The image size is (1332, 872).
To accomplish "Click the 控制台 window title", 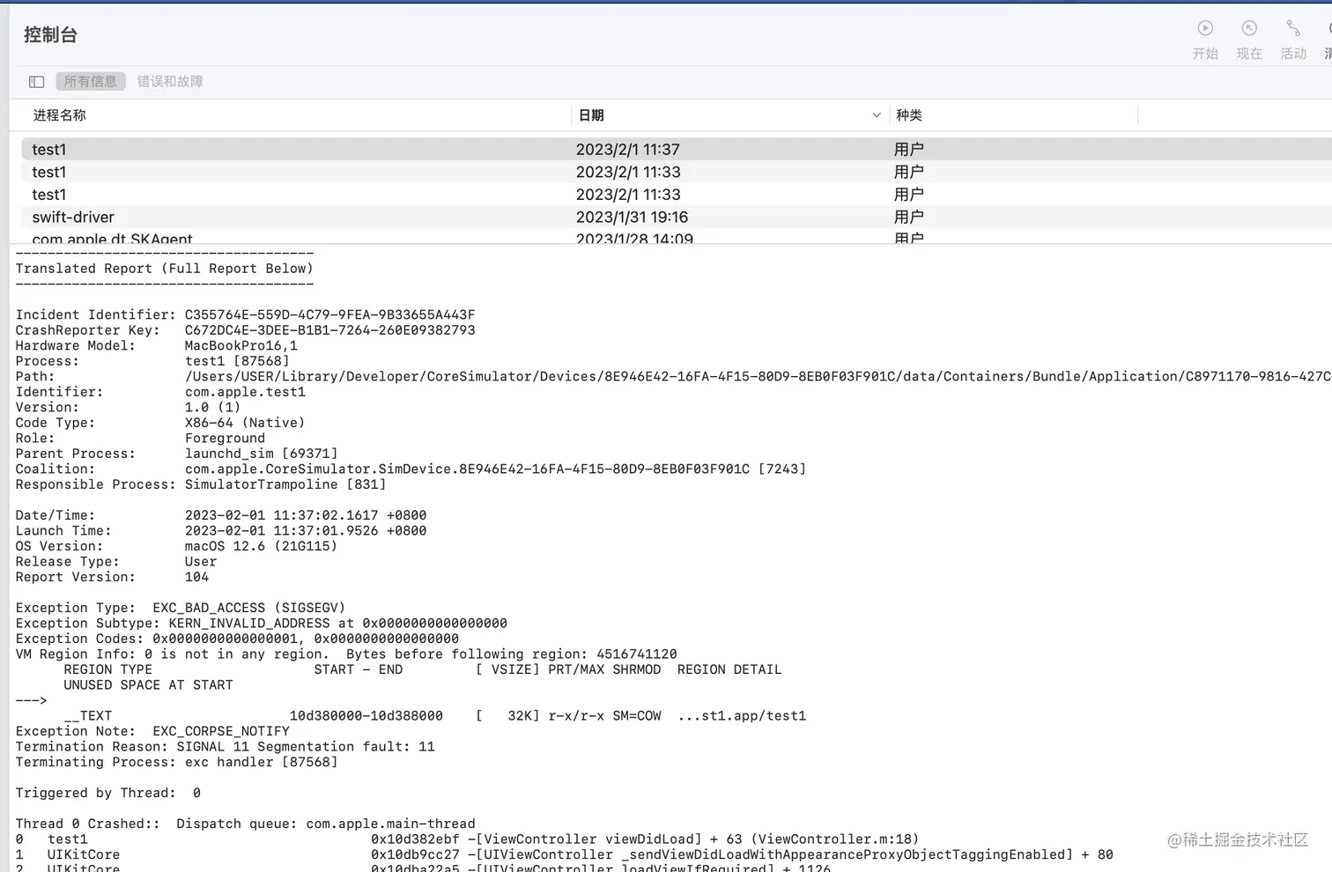I will point(50,34).
